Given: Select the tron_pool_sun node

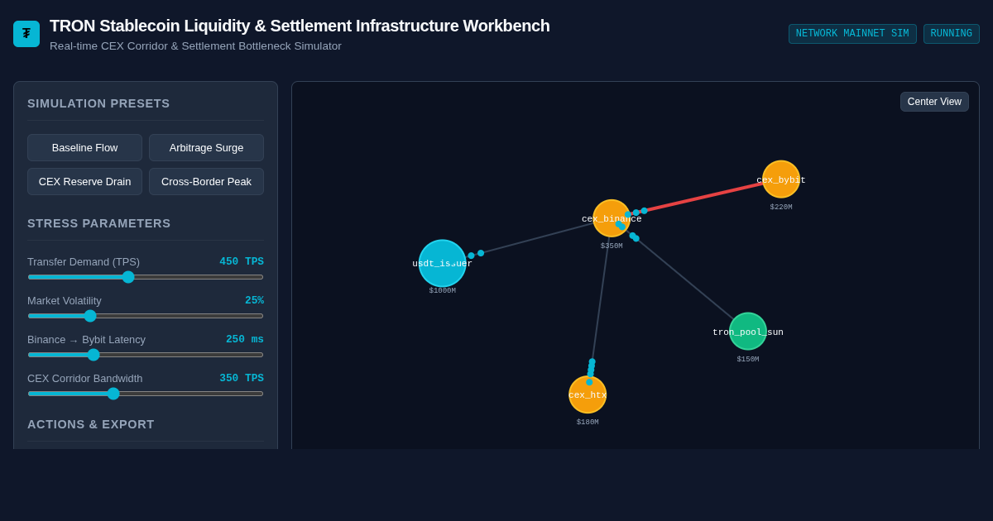Looking at the screenshot, I should (748, 332).
